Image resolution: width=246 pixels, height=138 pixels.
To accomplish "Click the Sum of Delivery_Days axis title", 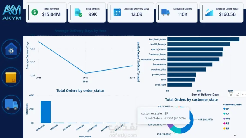I will tap(205, 95).
